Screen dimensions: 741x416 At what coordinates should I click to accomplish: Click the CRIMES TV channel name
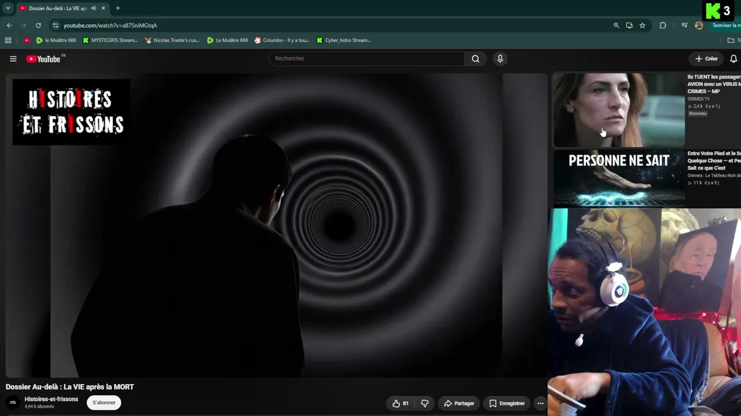(x=699, y=99)
